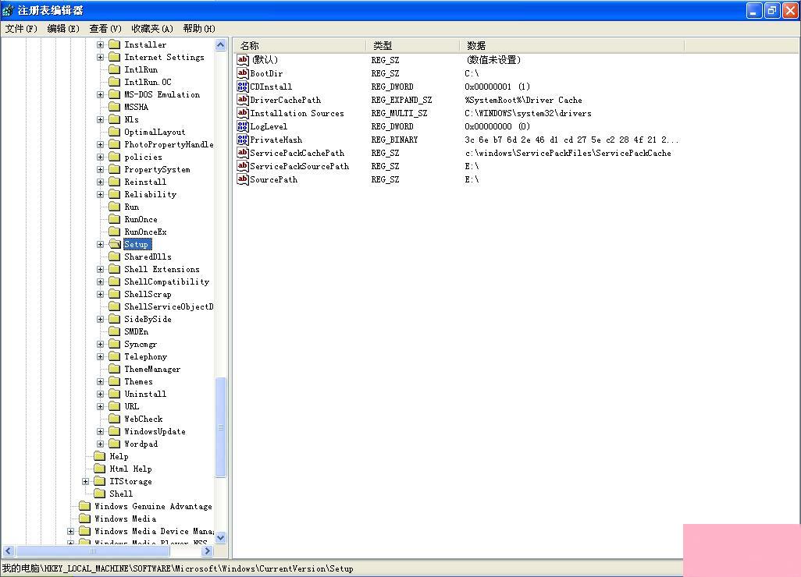The width and height of the screenshot is (801, 577).
Task: Sort values by the 名称 column header
Action: pyautogui.click(x=300, y=45)
